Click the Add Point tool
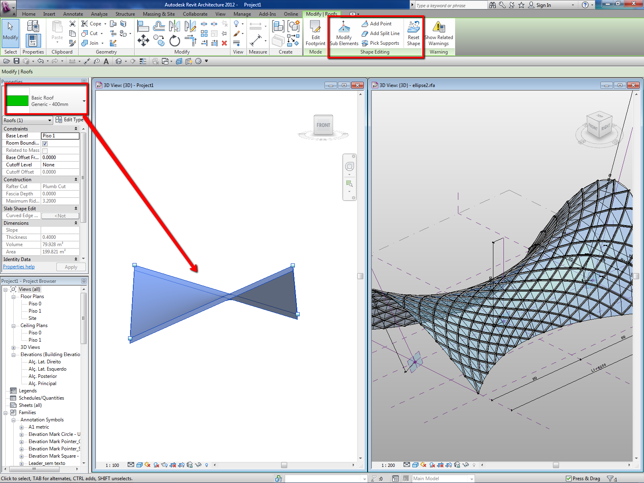Screen dimensions: 644x483 [377, 24]
